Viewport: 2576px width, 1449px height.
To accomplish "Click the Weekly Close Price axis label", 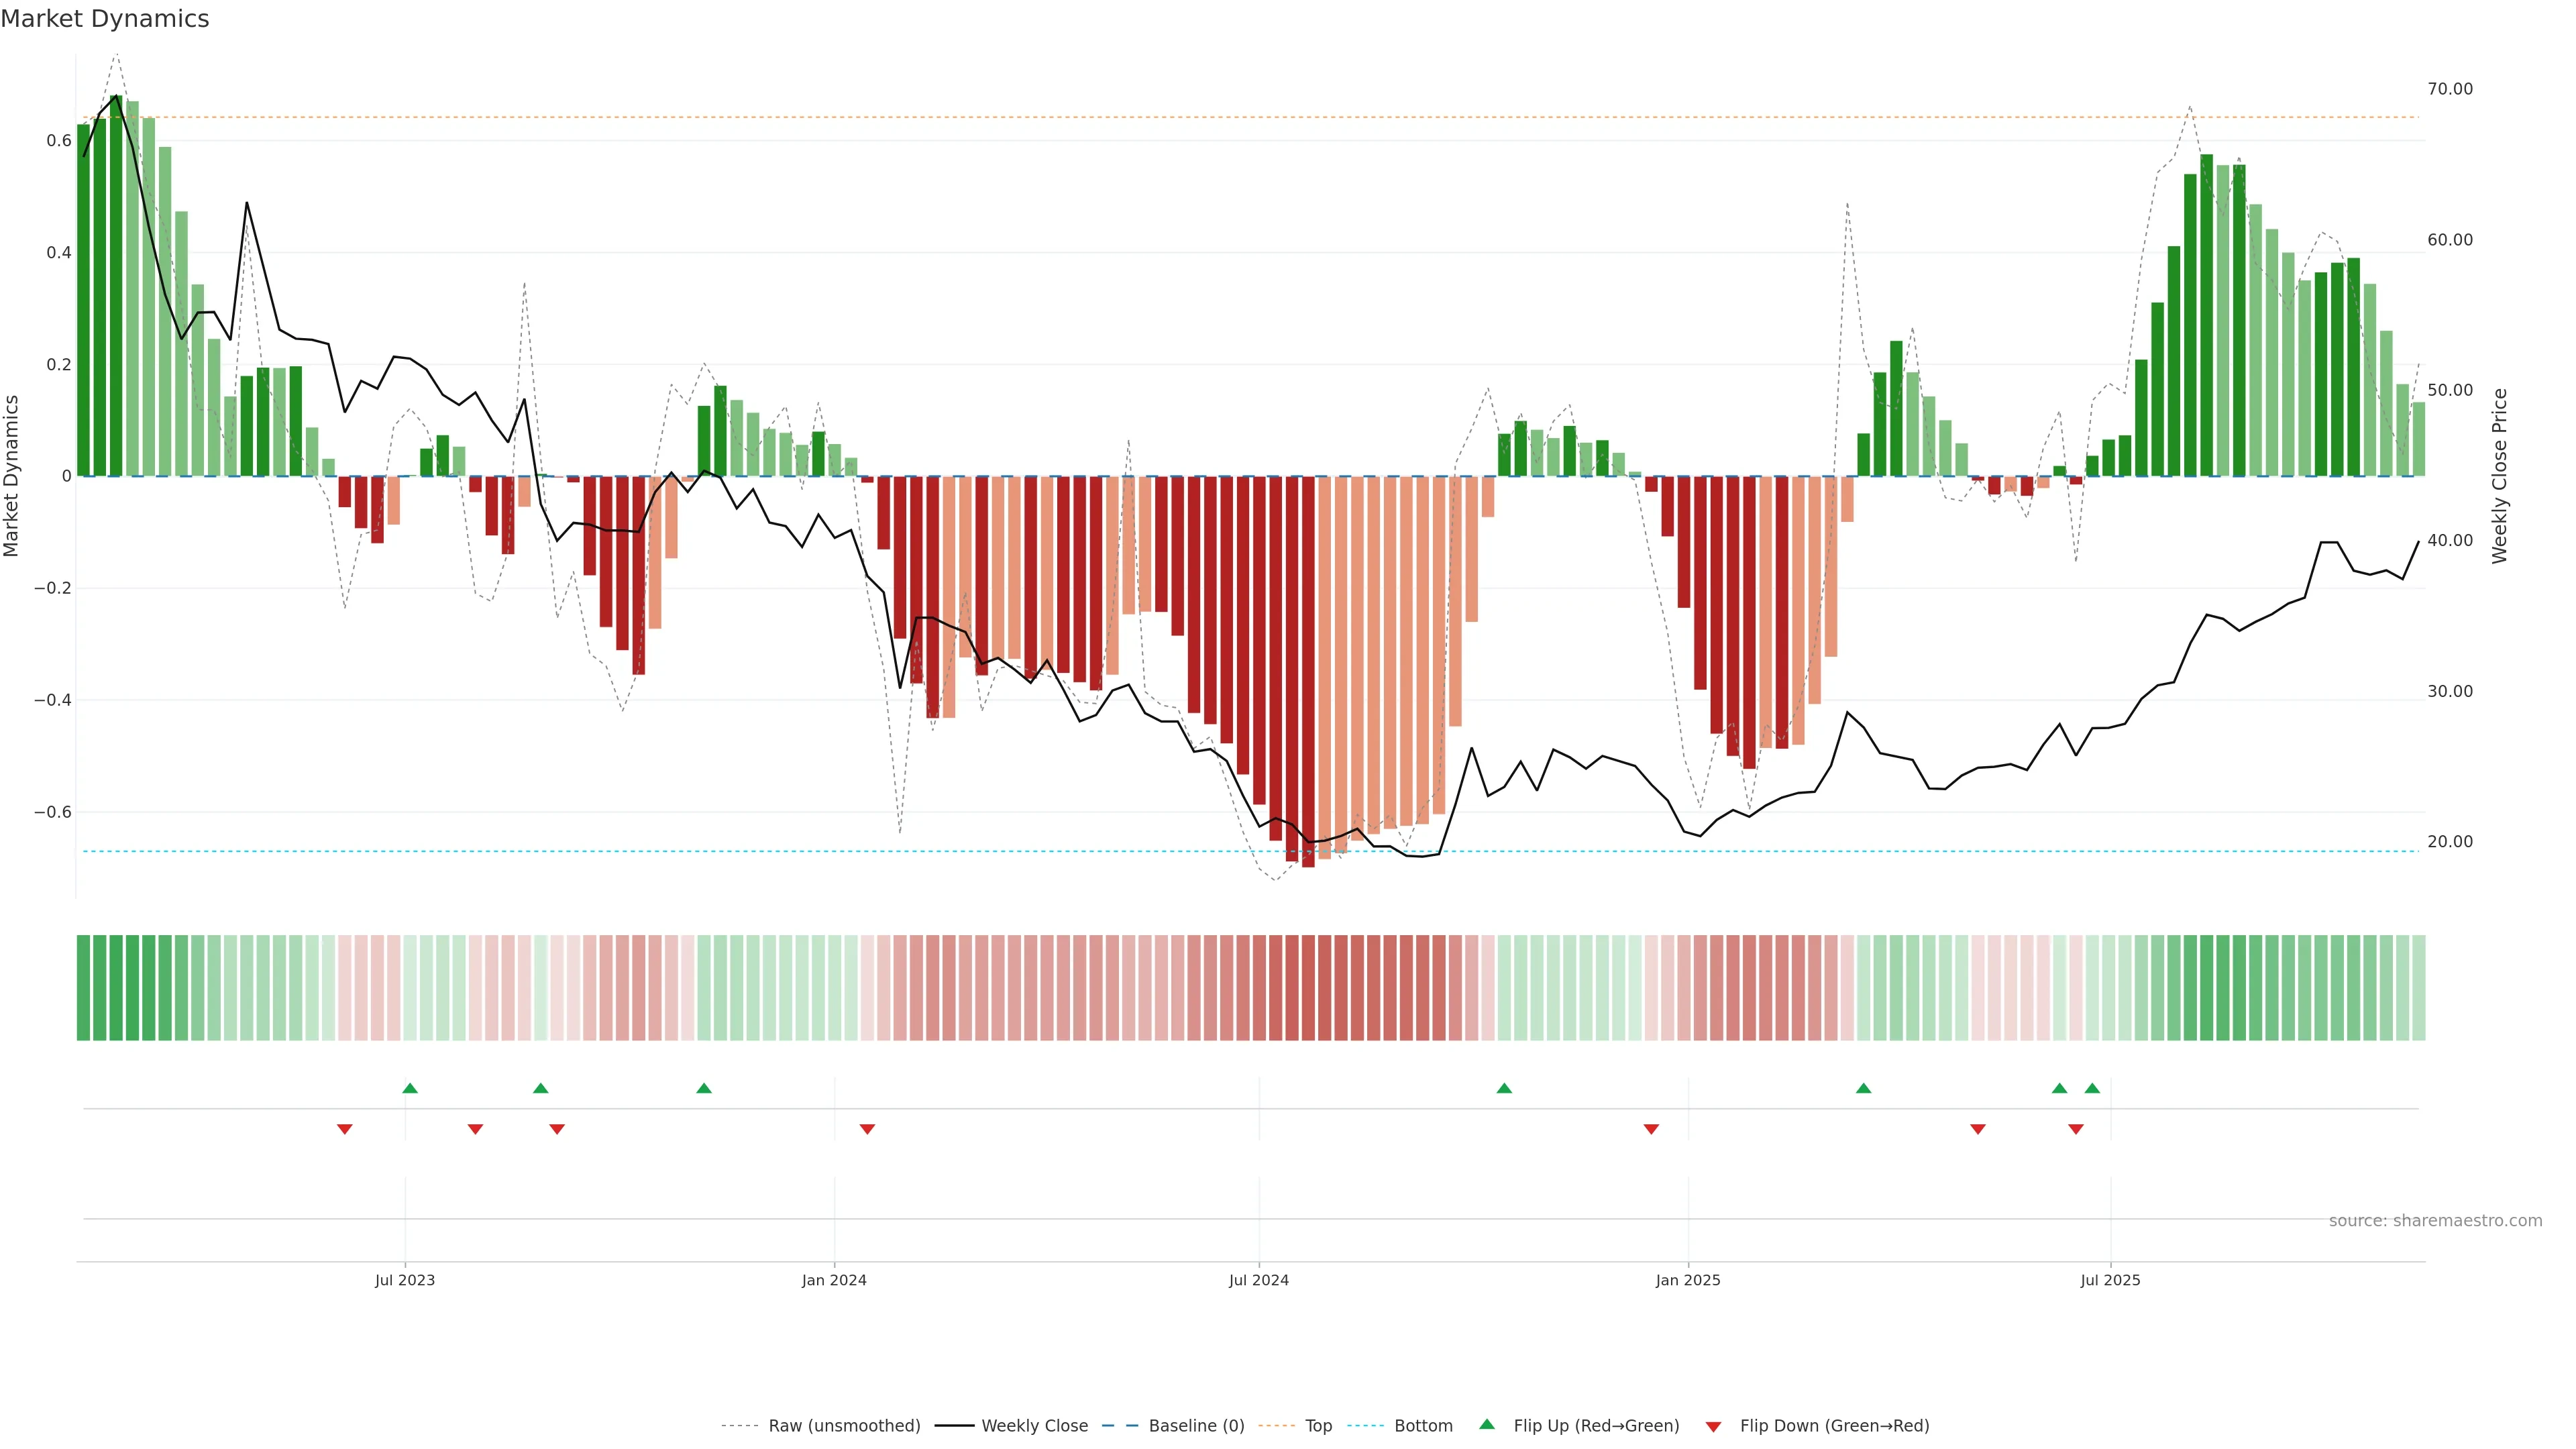I will pyautogui.click(x=2499, y=476).
